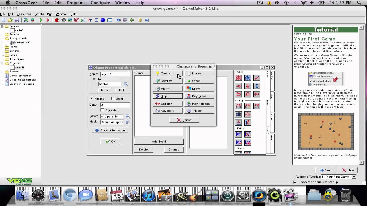Select the Move Free action with blue arrows
Screen dimensions: 367x206
(248, 78)
